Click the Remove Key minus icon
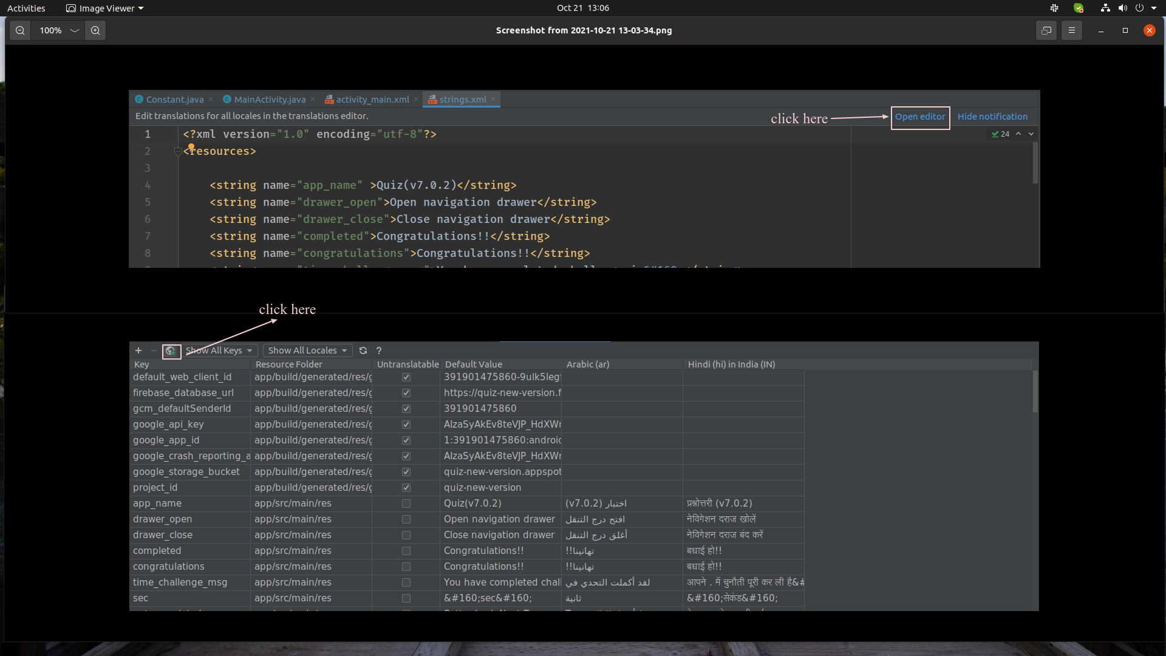The width and height of the screenshot is (1166, 656). point(154,350)
